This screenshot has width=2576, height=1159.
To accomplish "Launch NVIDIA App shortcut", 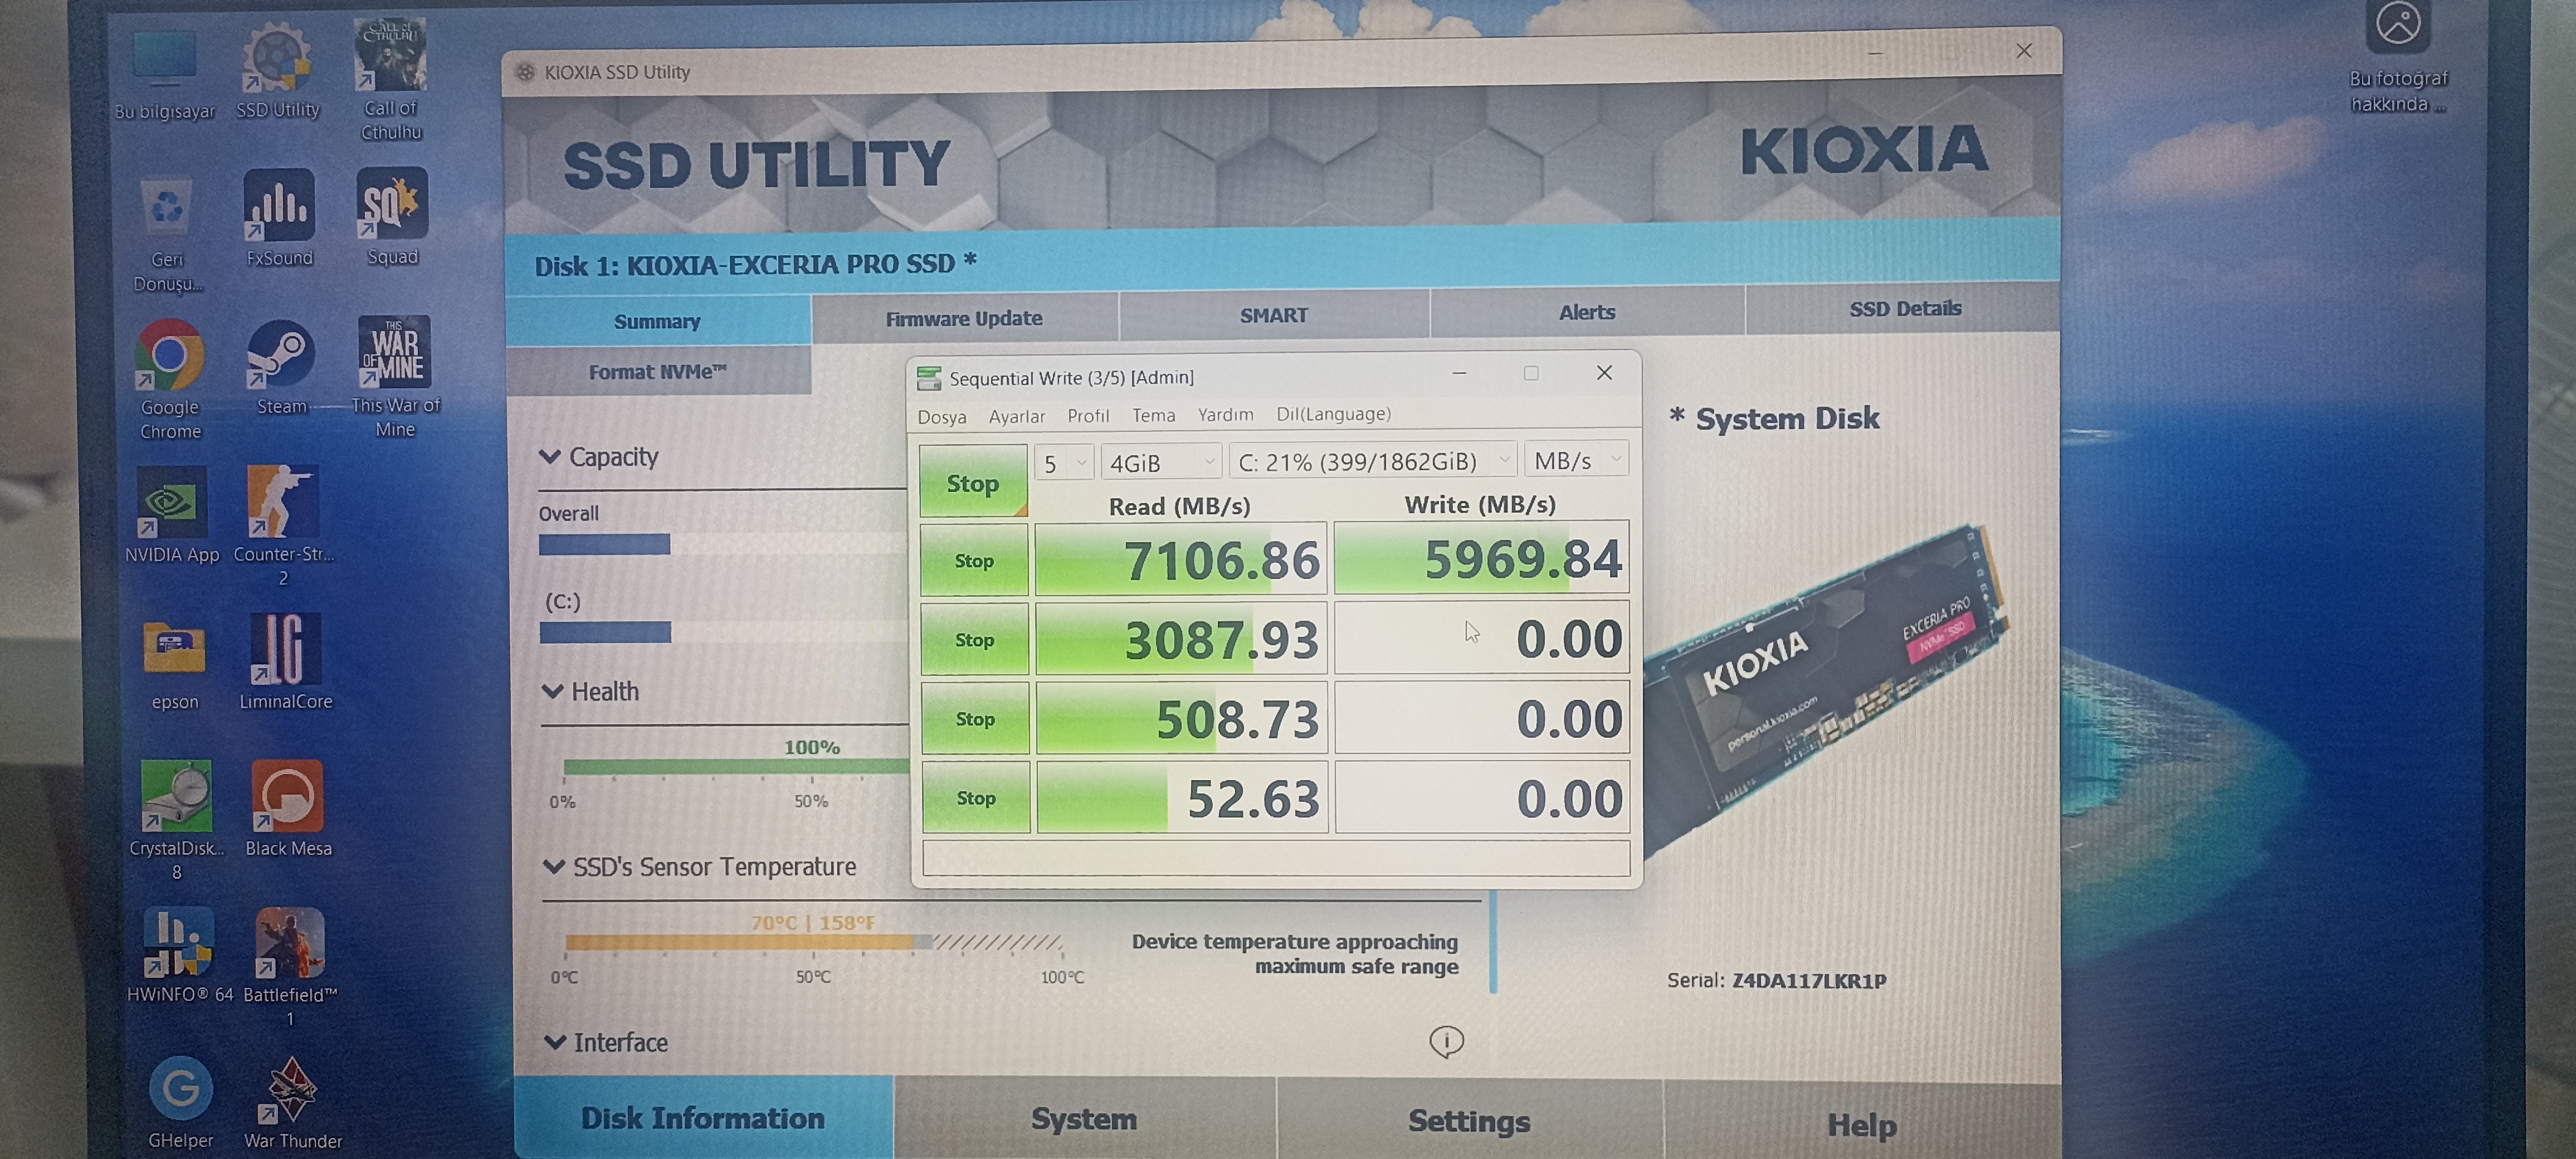I will point(172,514).
